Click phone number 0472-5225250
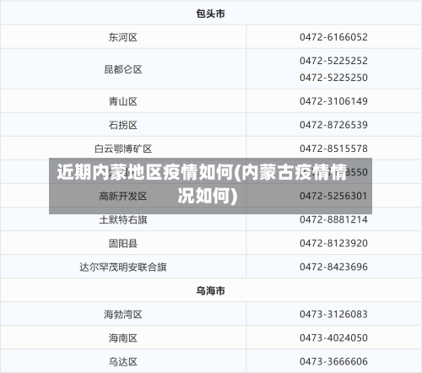The height and width of the screenshot is (373, 422). 333,78
